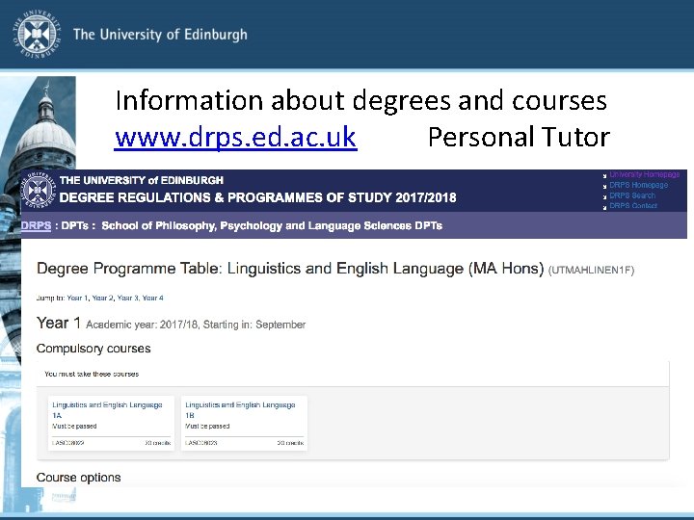Image resolution: width=694 pixels, height=520 pixels.
Task: Click 'You must take these courses' text
Action: pos(92,374)
